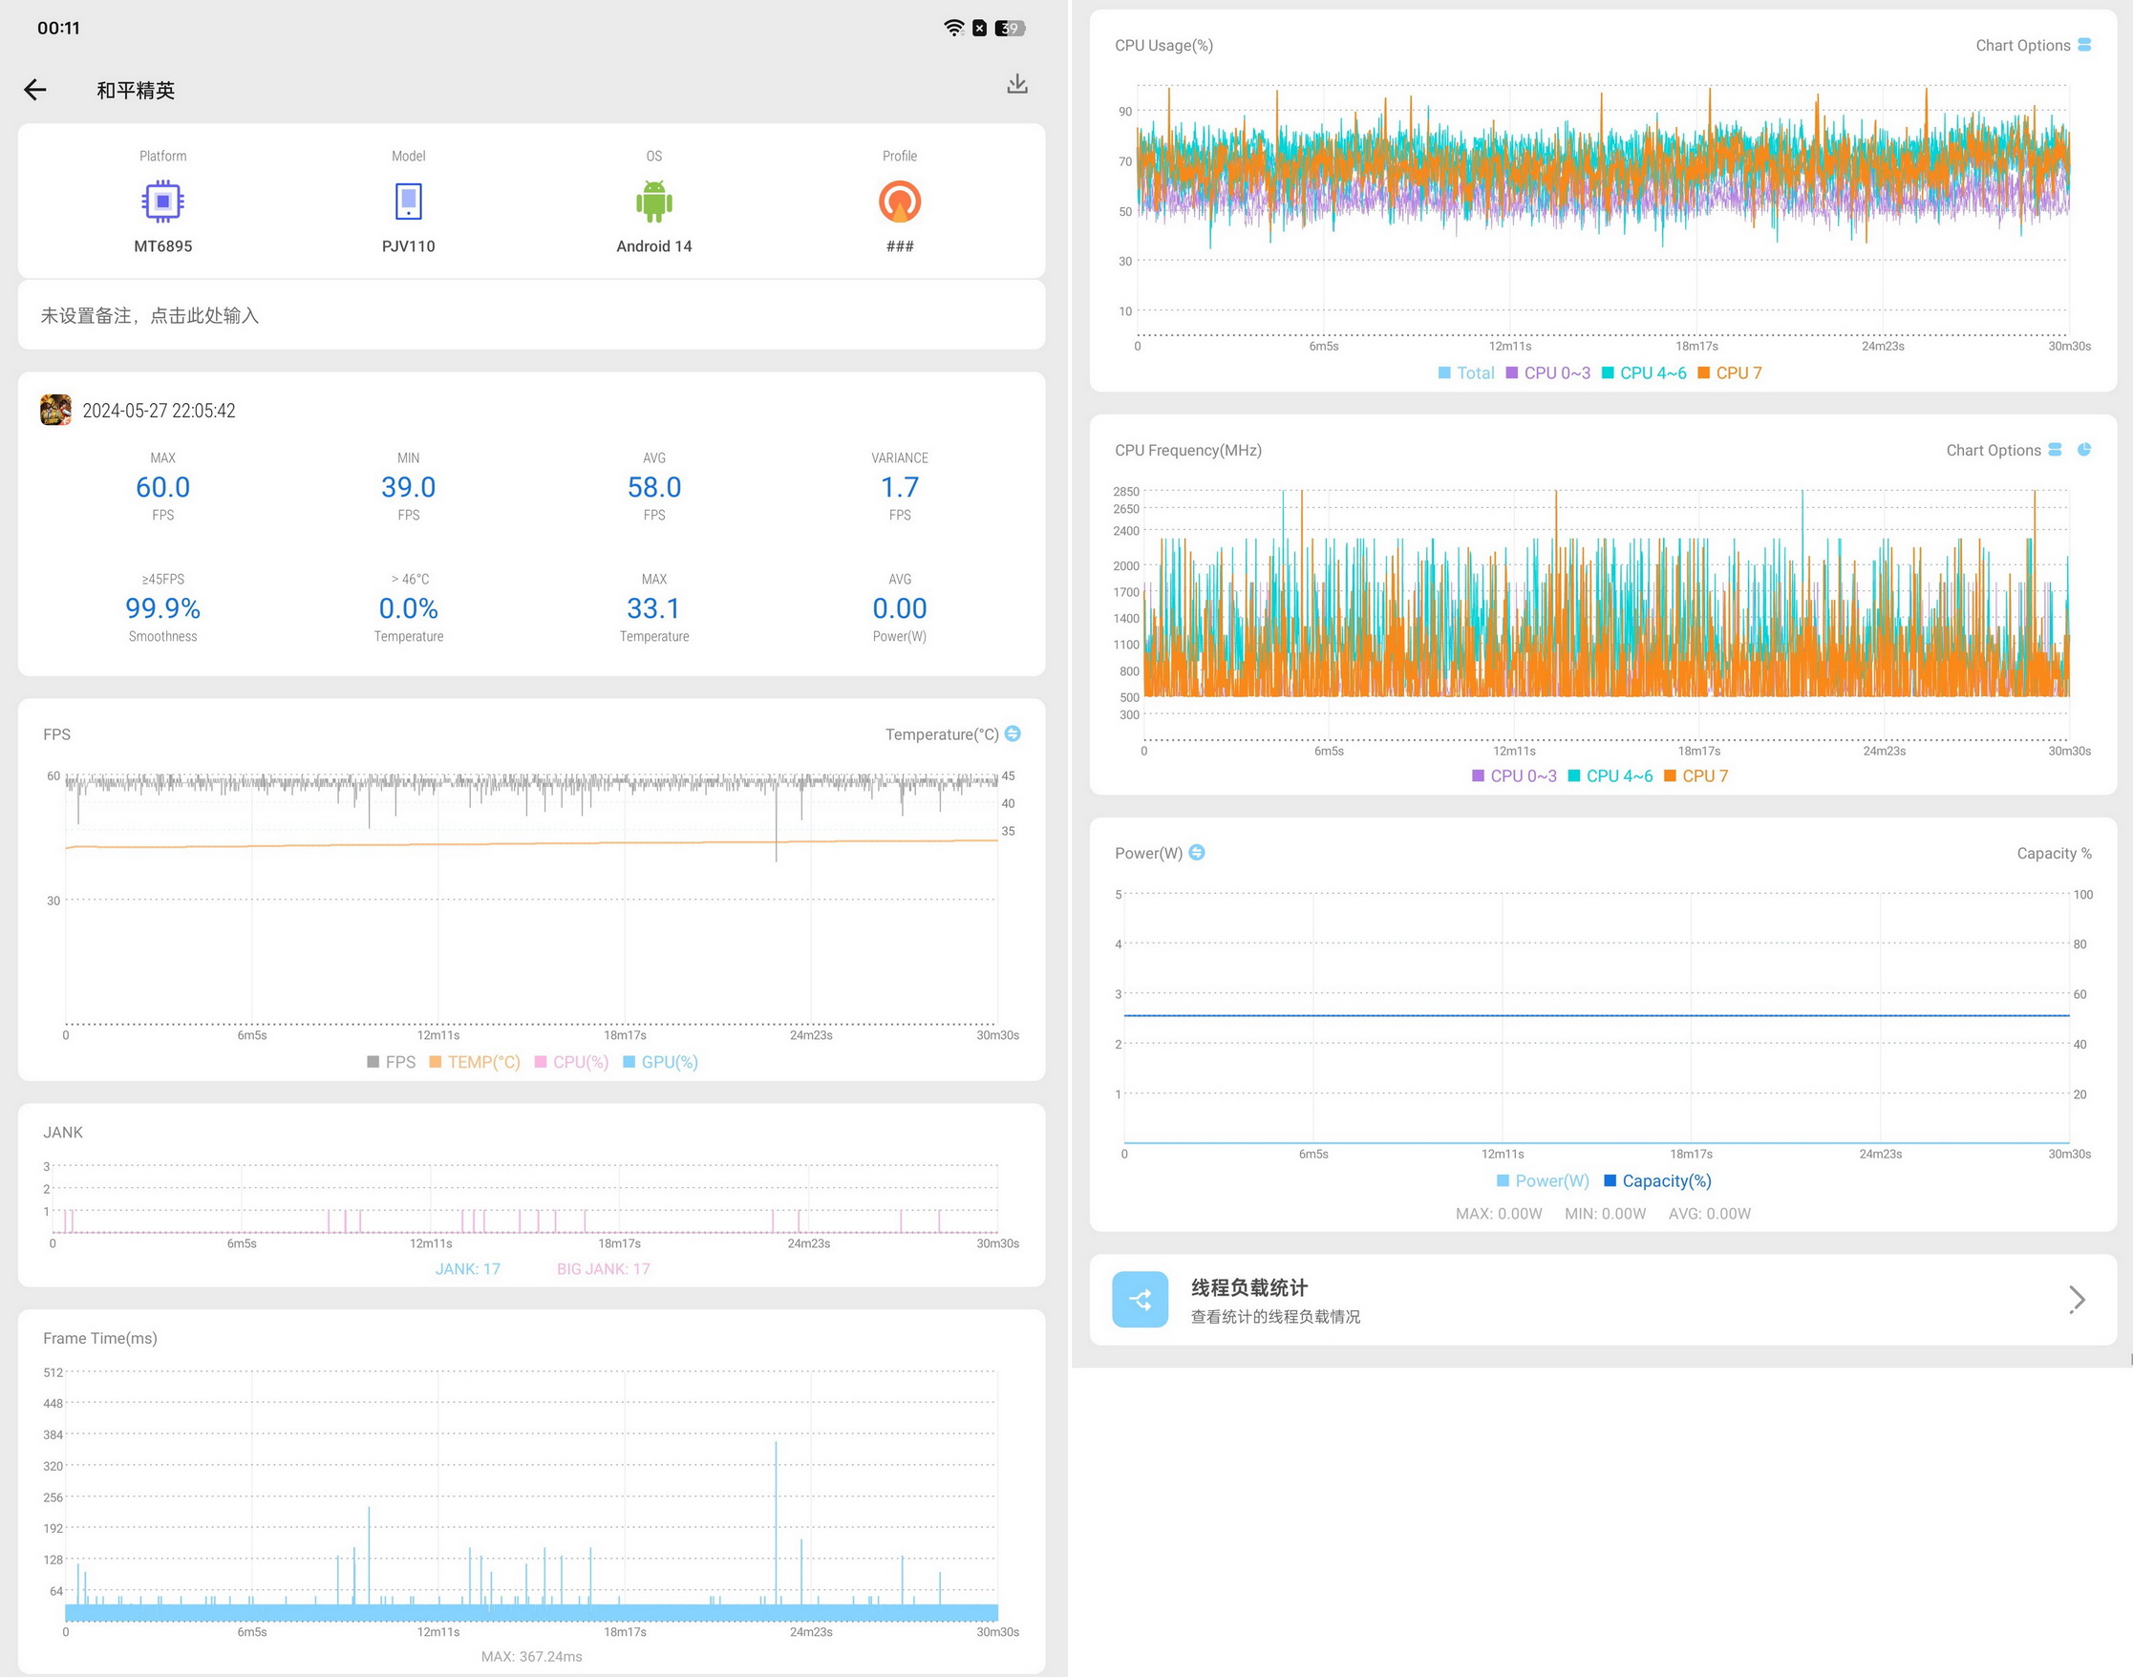Toggle the Power(W) axis switch icon
Screen dimensions: 2133x1677
[x=1196, y=852]
